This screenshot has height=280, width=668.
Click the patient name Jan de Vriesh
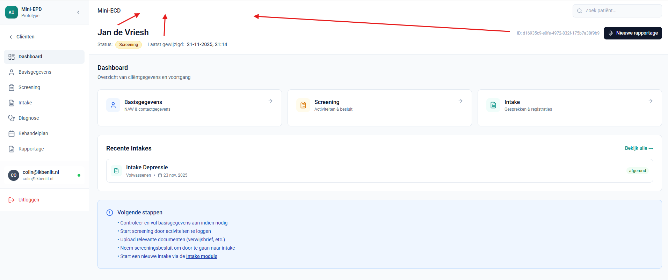coord(123,32)
